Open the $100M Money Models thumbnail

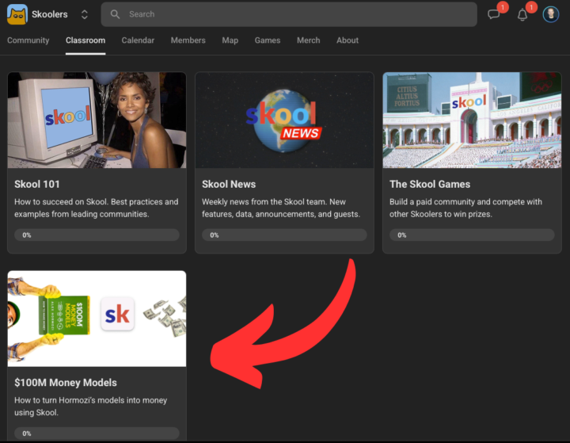click(97, 319)
